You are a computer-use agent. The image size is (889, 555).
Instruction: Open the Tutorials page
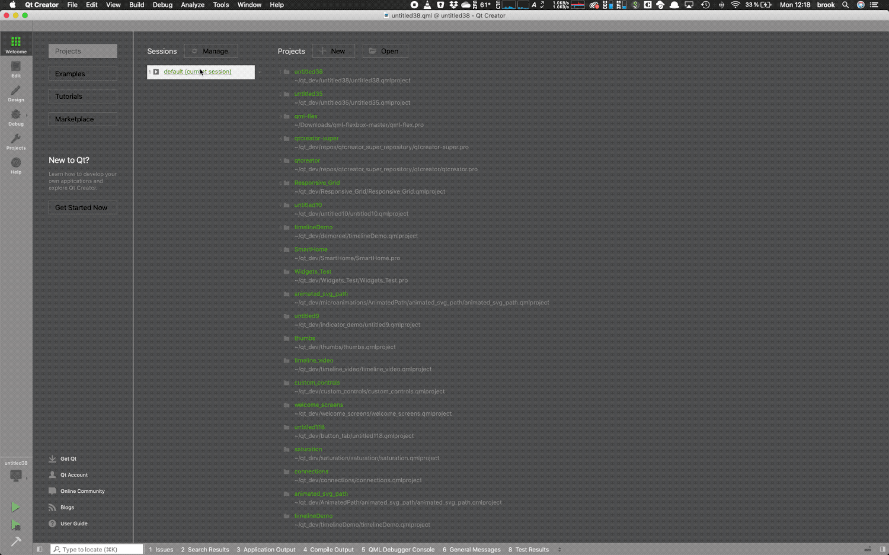(83, 97)
